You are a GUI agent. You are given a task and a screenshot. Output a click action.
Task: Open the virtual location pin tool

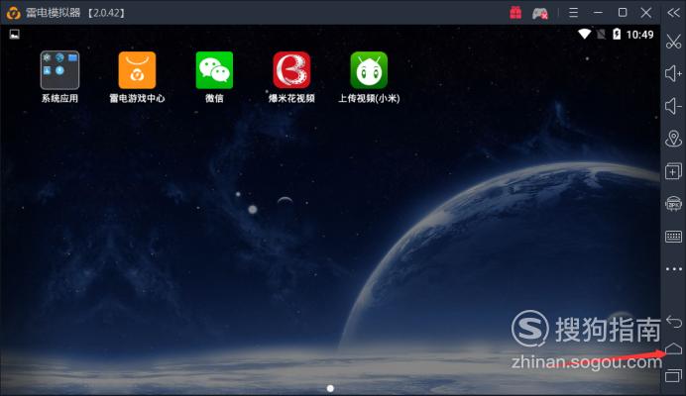pyautogui.click(x=673, y=139)
